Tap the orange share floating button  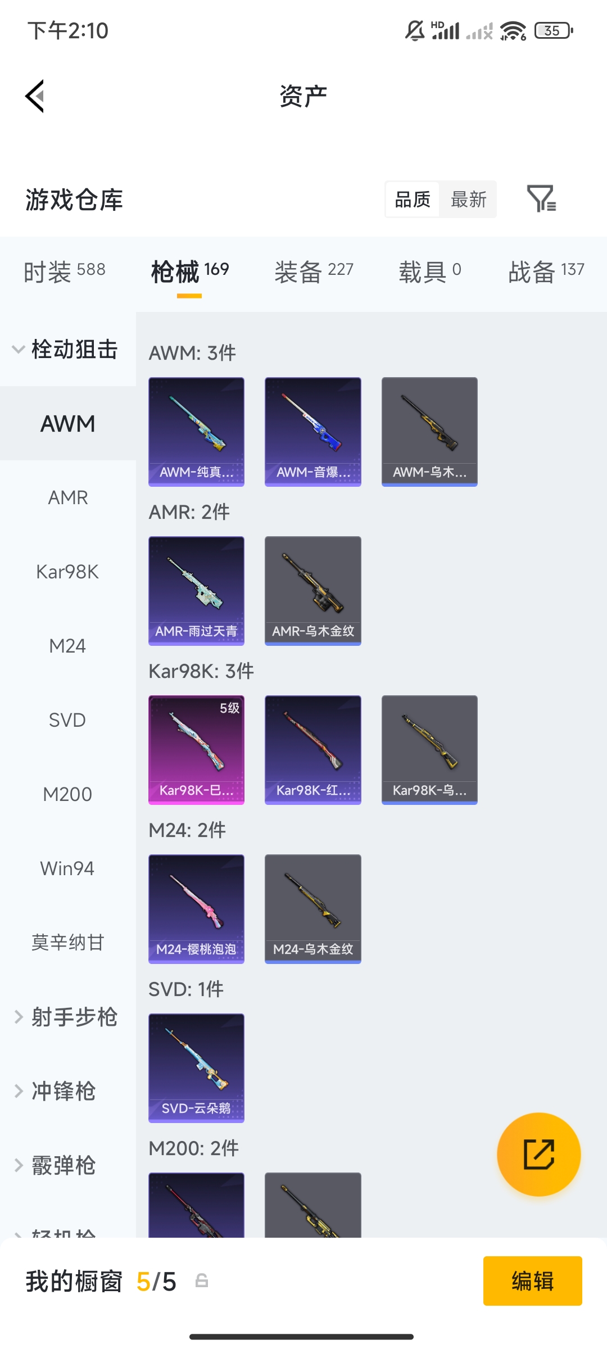coord(539,1154)
